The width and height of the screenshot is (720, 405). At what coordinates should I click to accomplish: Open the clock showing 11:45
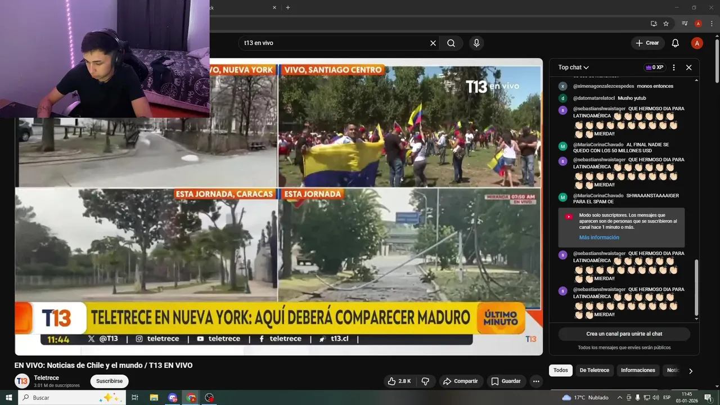tap(687, 397)
